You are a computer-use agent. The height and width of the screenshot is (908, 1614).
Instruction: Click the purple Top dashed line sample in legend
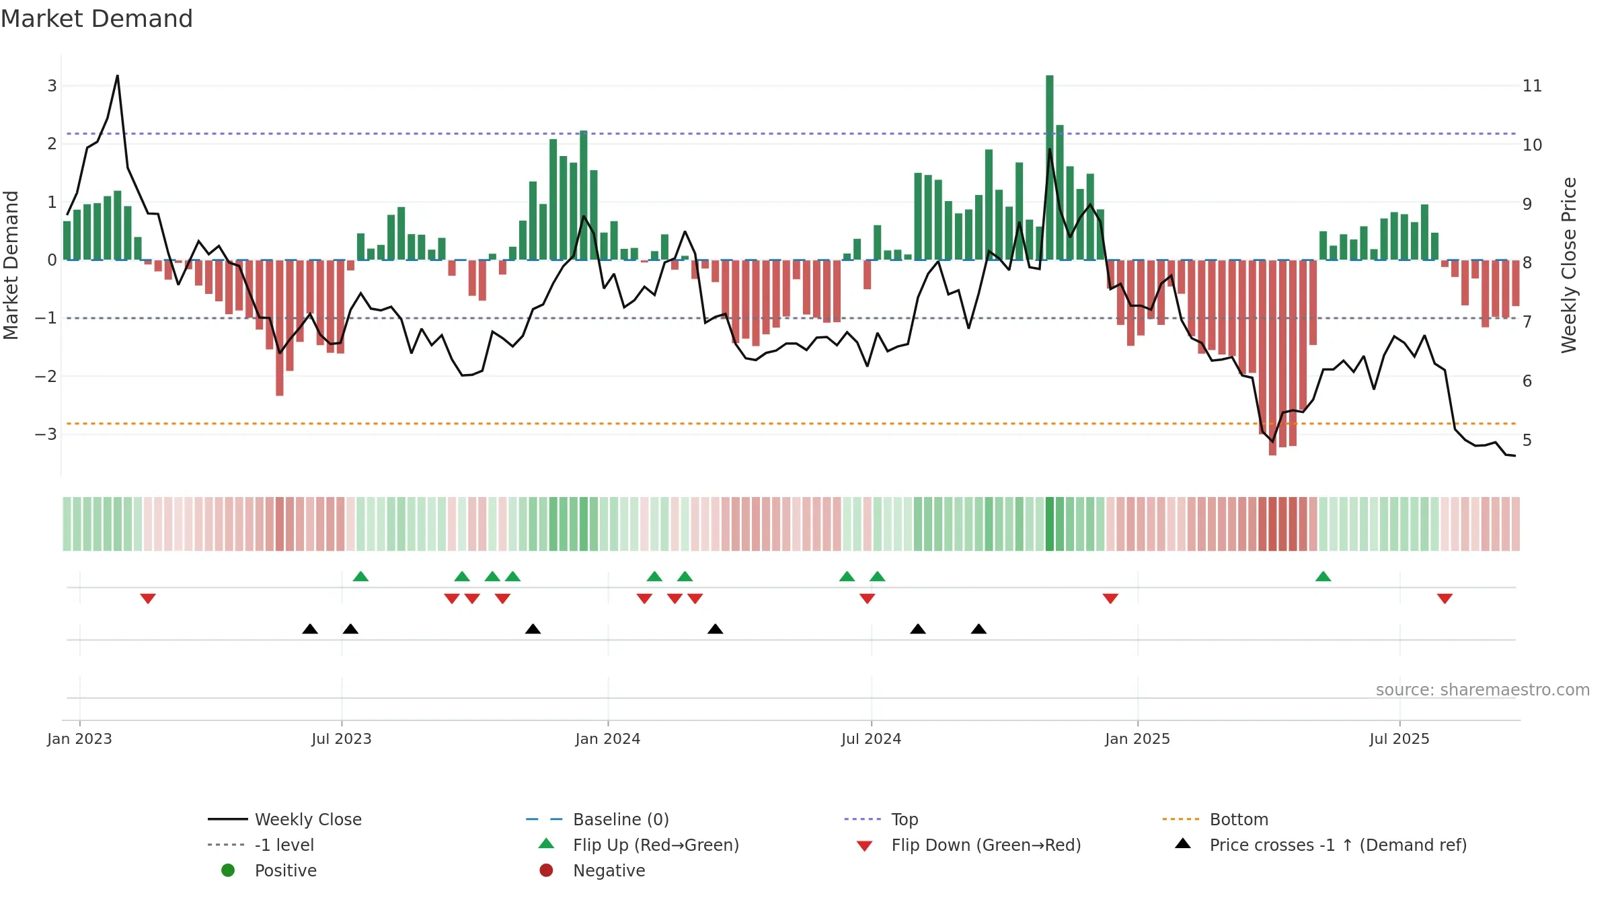click(863, 819)
